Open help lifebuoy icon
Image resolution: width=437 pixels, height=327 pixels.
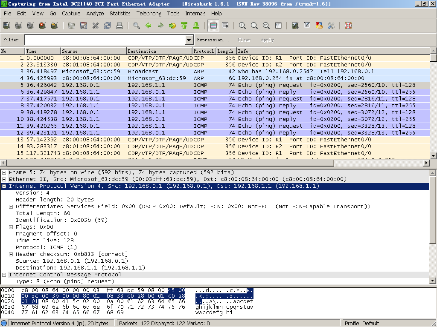click(x=348, y=26)
